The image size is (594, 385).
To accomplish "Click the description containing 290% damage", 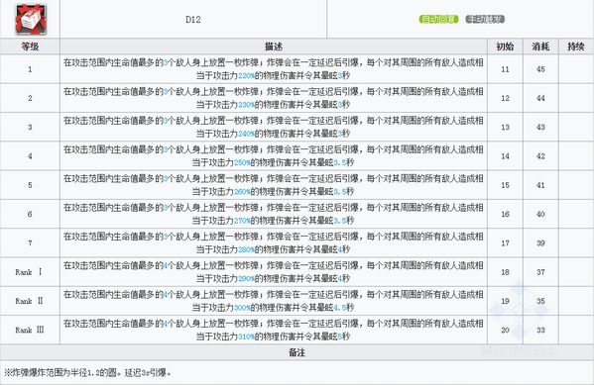I will [273, 271].
